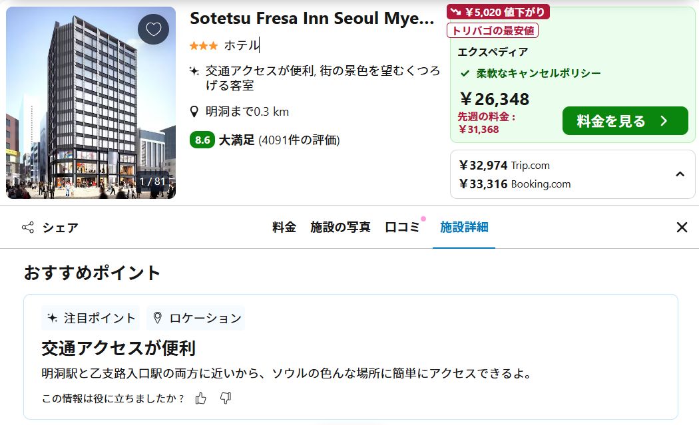Close the details panel with X

(682, 227)
